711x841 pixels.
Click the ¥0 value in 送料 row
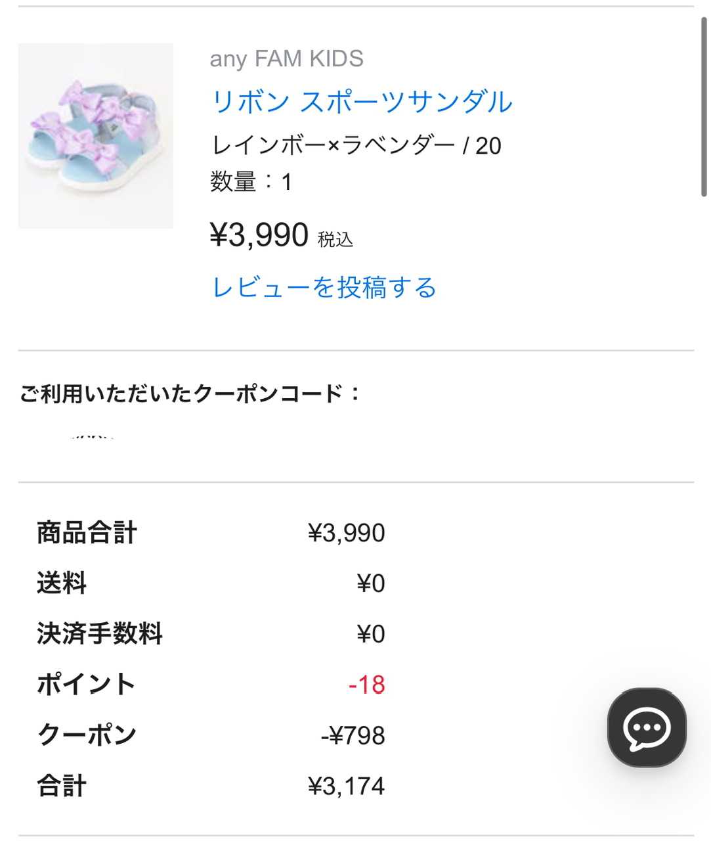tap(370, 583)
